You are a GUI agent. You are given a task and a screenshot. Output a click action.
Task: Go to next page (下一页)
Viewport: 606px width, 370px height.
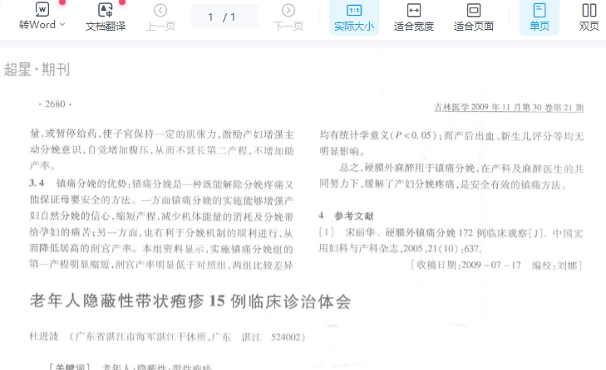[x=288, y=17]
